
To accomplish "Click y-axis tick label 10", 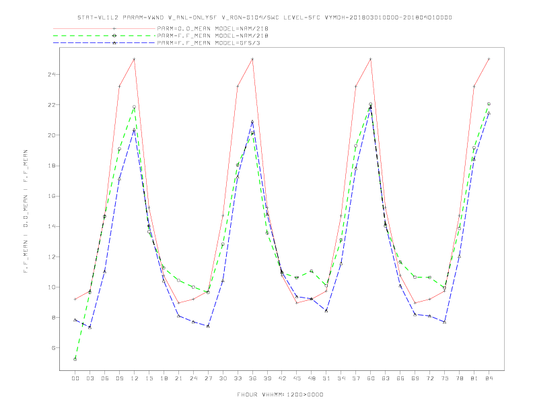I will coord(52,287).
